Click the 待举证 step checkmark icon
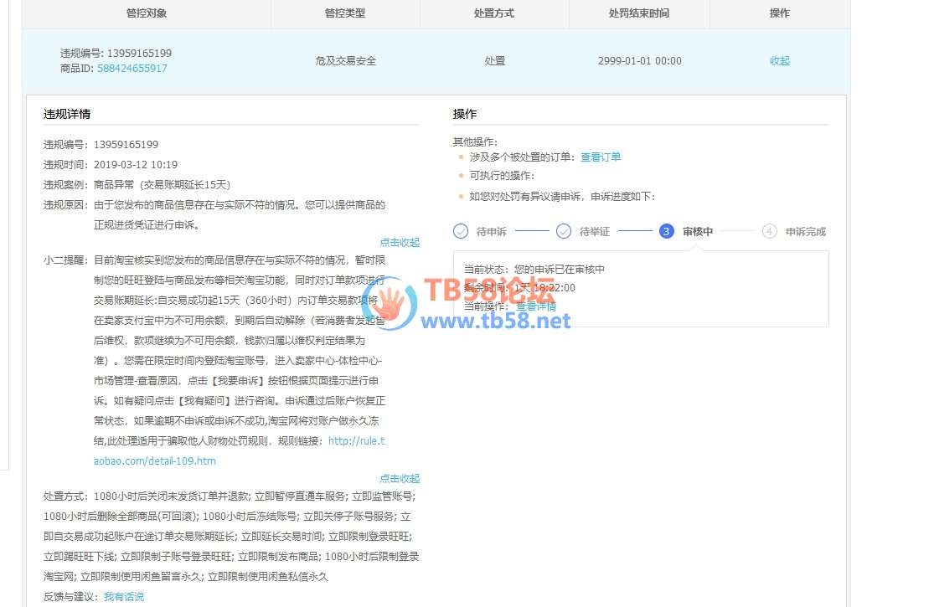The height and width of the screenshot is (607, 934). [564, 231]
